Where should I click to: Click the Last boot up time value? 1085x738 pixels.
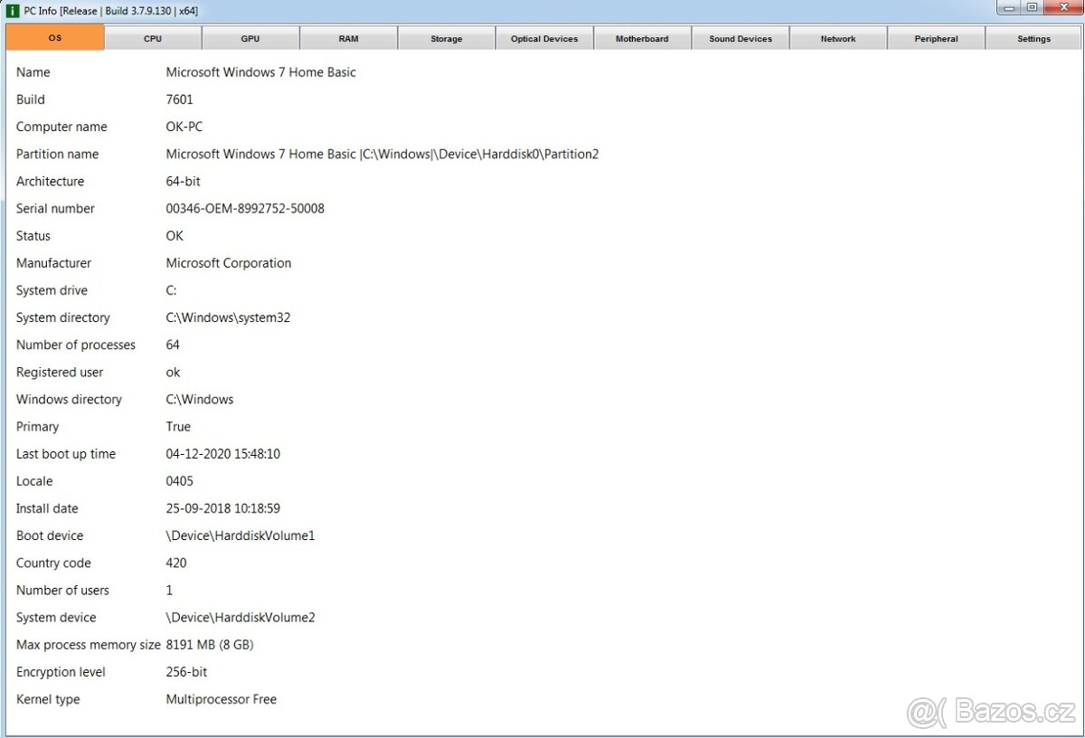223,454
